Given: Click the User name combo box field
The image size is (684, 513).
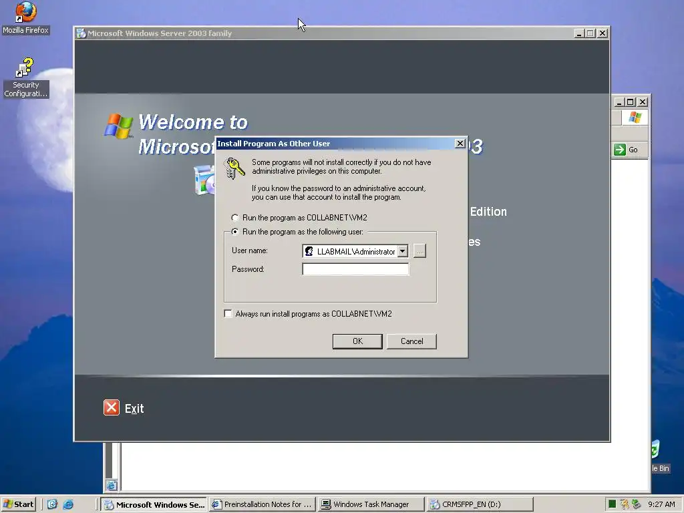Looking at the screenshot, I should tap(355, 251).
